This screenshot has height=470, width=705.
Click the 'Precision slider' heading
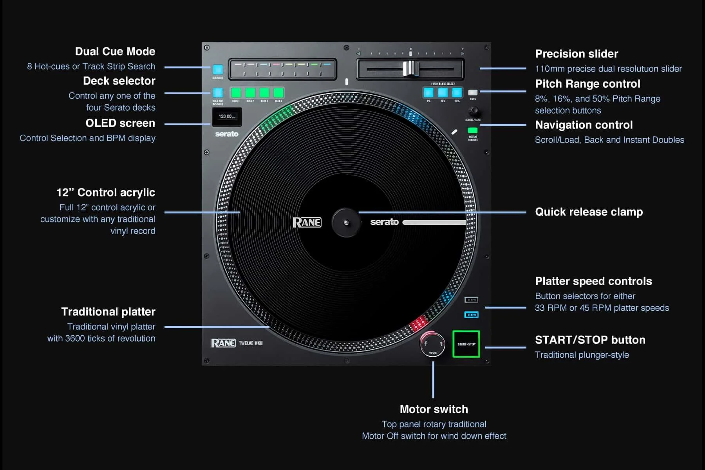click(577, 54)
